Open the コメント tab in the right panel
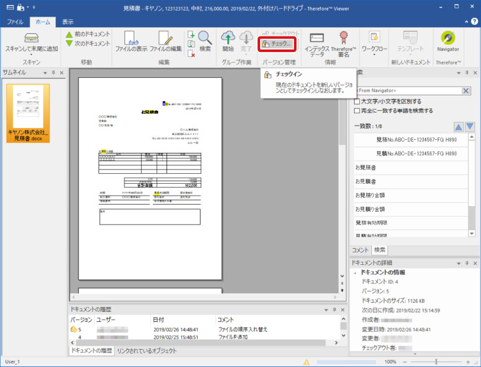 pos(360,250)
